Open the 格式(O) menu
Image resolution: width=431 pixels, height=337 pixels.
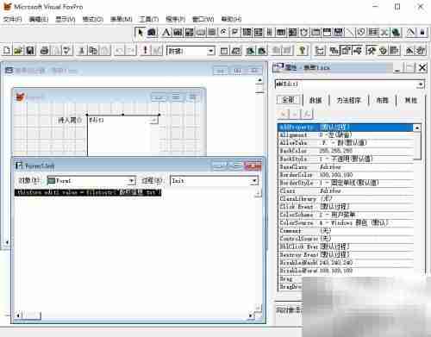pyautogui.click(x=93, y=19)
